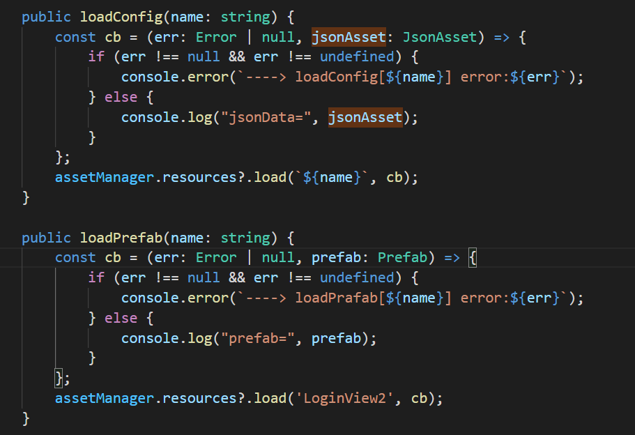Image resolution: width=635 pixels, height=435 pixels.
Task: Click the JsonAsset type annotation
Action: tap(439, 37)
